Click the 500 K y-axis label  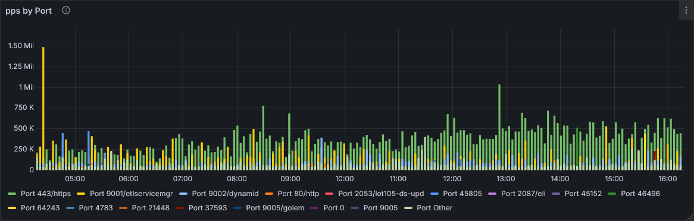(x=24, y=129)
